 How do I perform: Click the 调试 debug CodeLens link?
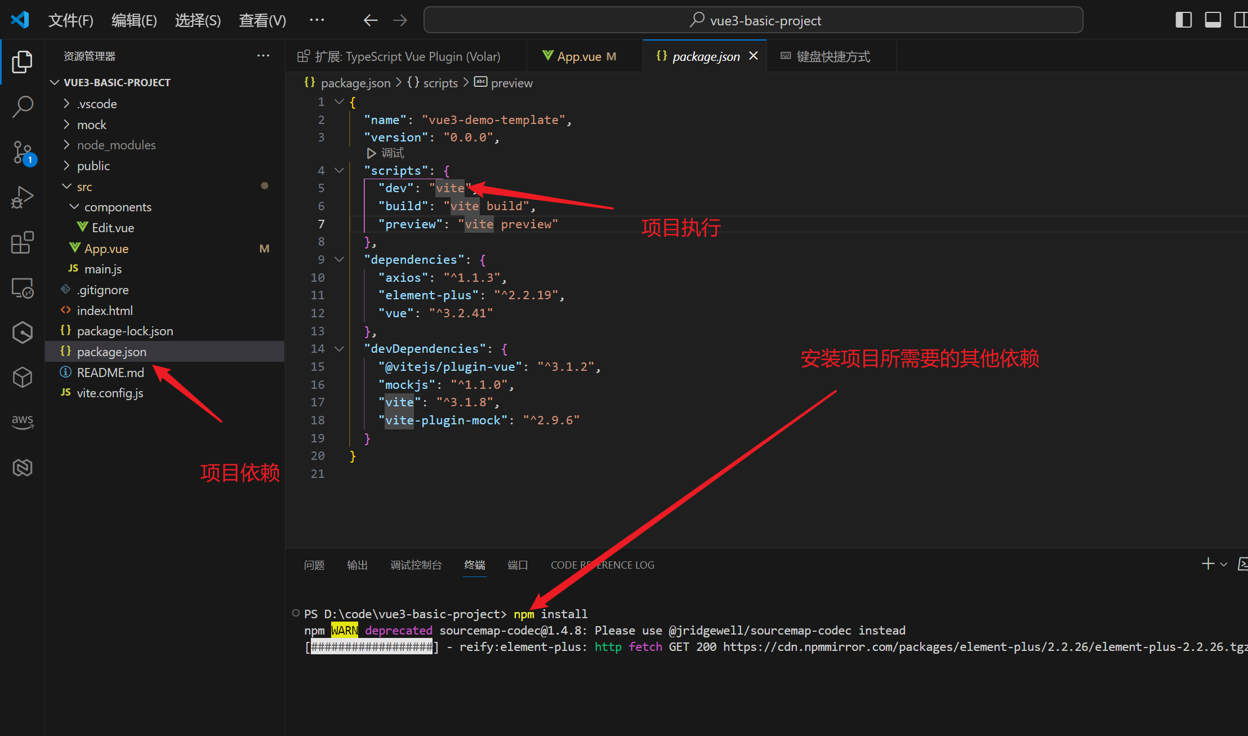[392, 153]
